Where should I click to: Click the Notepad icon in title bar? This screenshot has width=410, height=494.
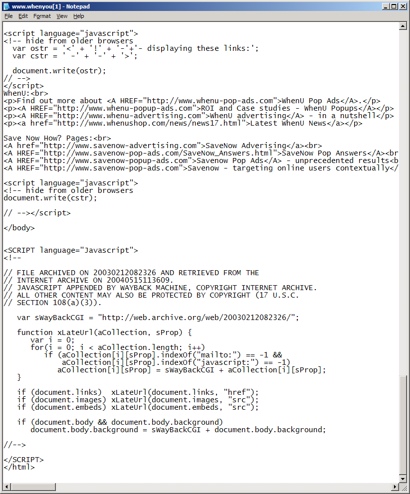point(6,6)
